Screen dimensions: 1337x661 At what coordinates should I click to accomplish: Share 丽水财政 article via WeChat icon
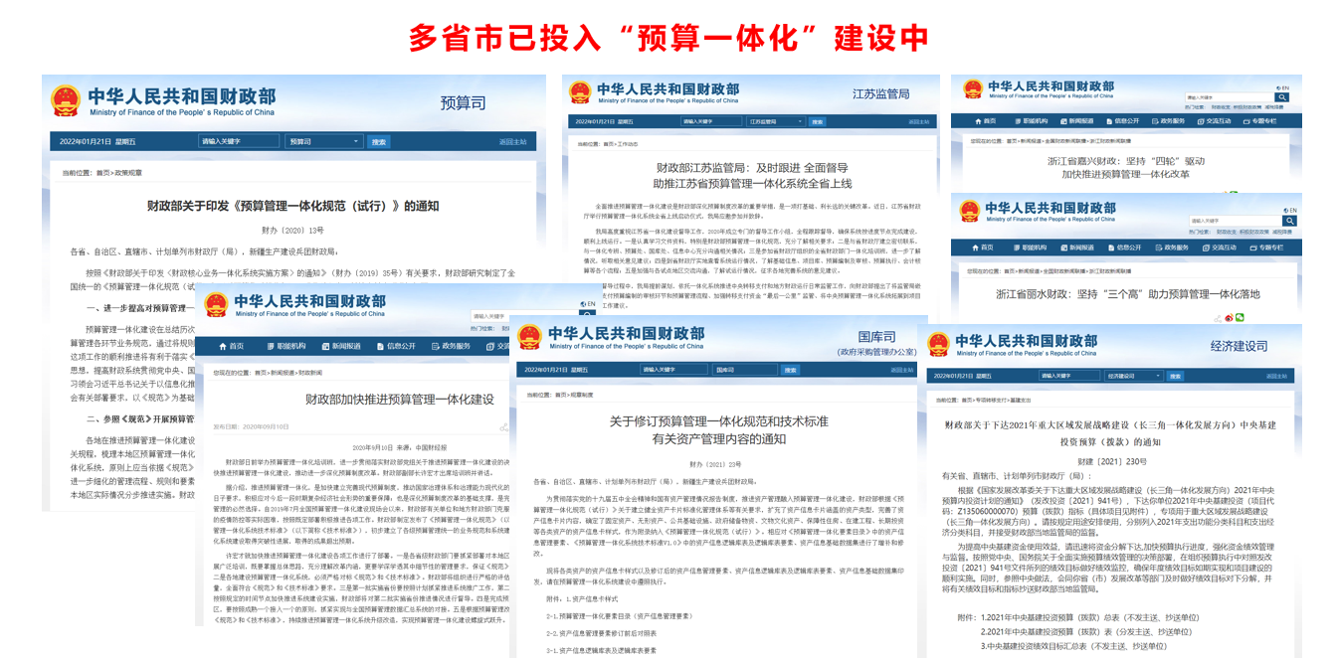1240,318
